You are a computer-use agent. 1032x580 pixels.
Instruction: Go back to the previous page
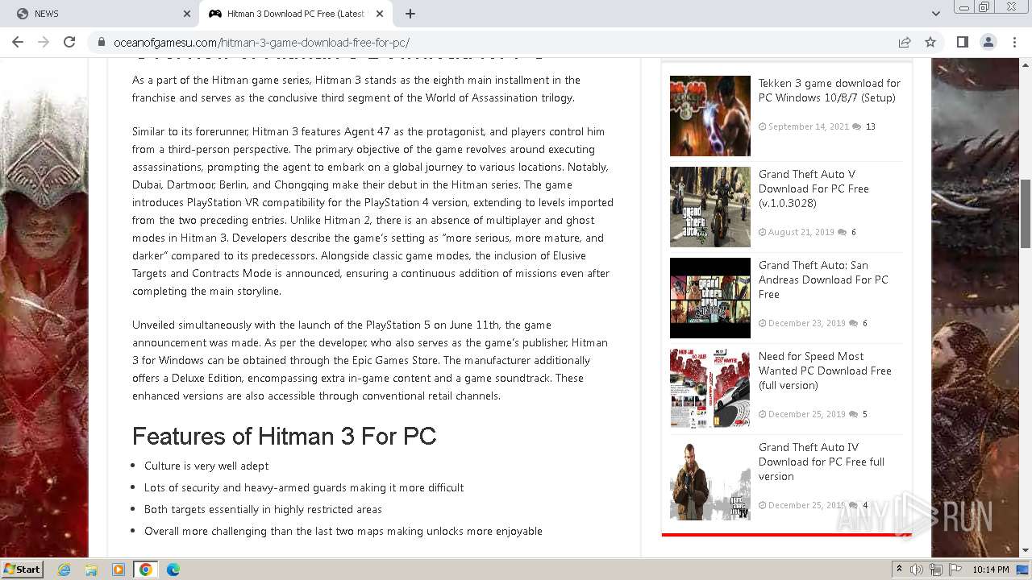coord(18,42)
